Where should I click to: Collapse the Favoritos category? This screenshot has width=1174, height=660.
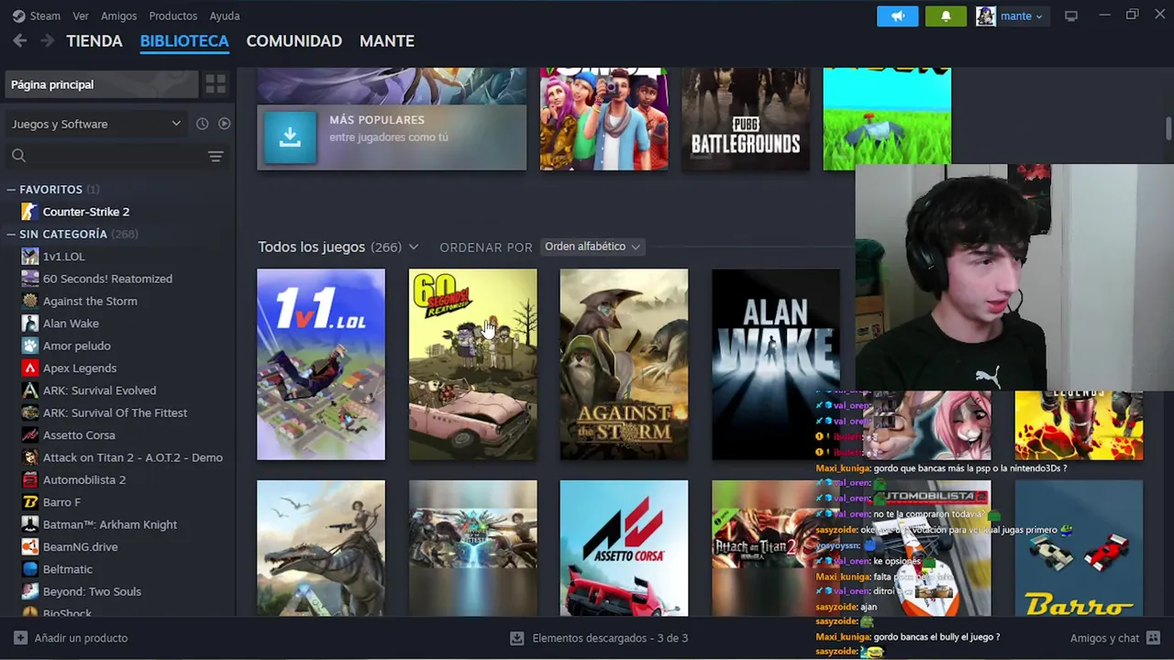(11, 190)
